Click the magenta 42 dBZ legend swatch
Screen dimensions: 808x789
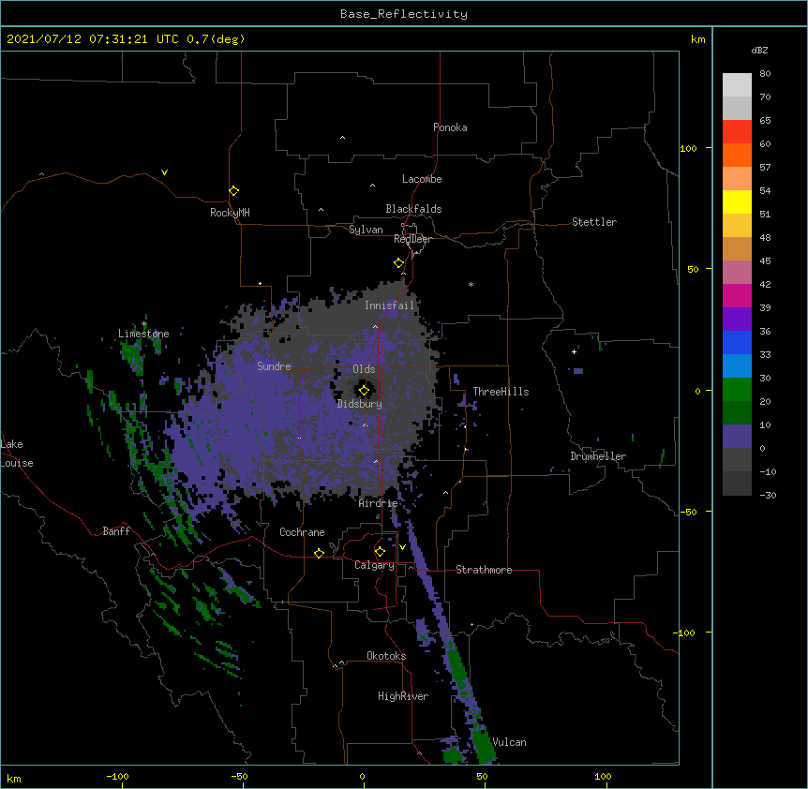coord(737,295)
